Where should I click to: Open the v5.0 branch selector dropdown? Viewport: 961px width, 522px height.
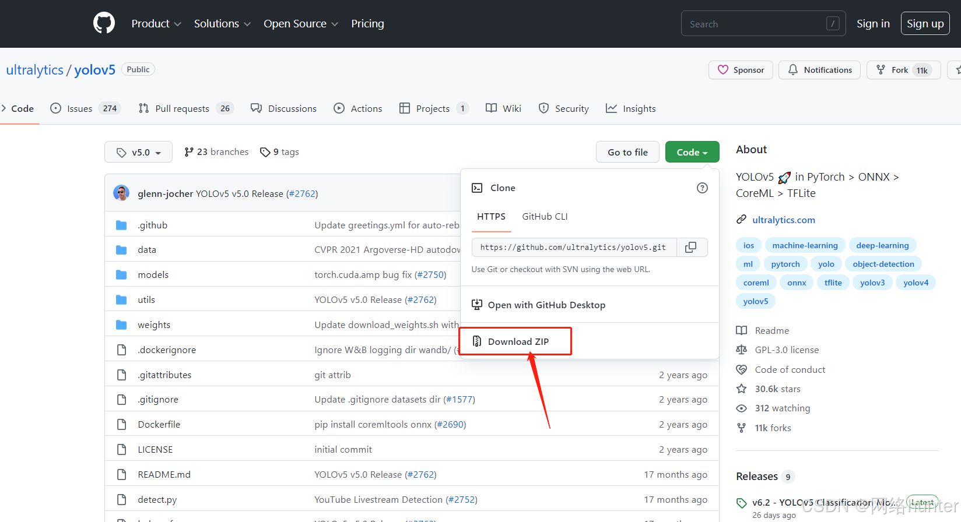pos(138,152)
